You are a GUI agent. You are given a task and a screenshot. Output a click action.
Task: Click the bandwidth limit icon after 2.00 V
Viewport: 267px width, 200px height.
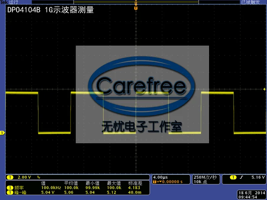[x=39, y=178]
